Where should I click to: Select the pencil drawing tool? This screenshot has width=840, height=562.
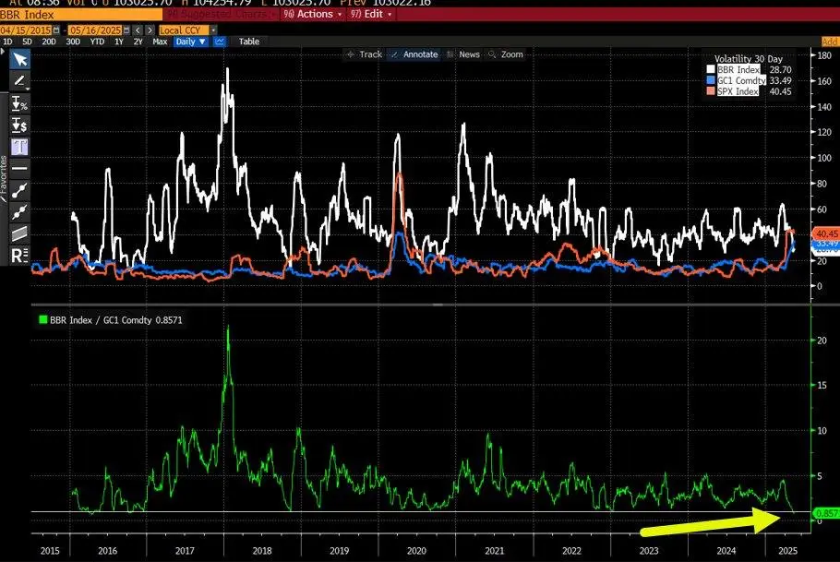point(19,81)
